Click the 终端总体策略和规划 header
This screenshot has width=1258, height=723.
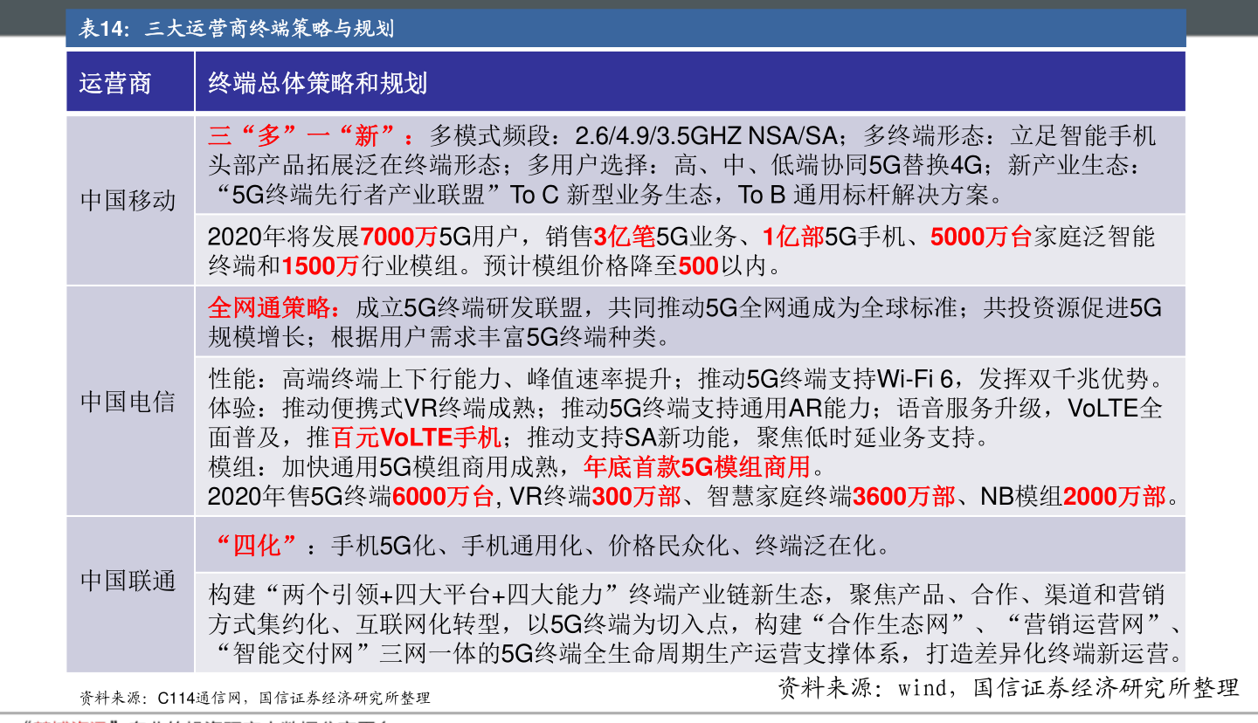[x=317, y=83]
